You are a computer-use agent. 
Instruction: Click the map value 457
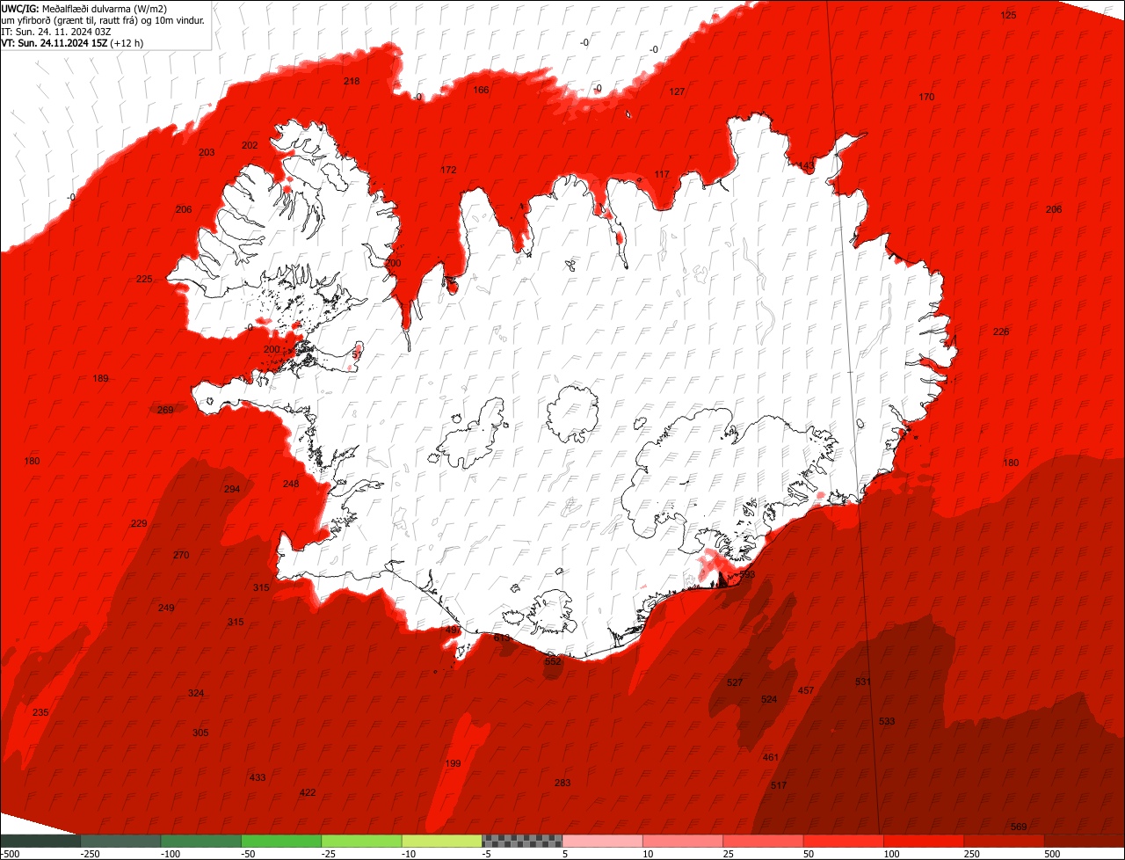(806, 690)
